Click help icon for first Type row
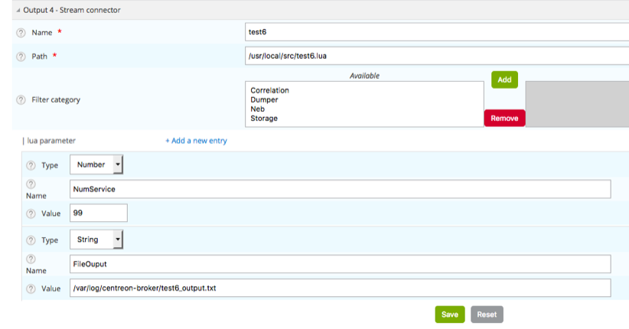The image size is (629, 329). pyautogui.click(x=31, y=165)
